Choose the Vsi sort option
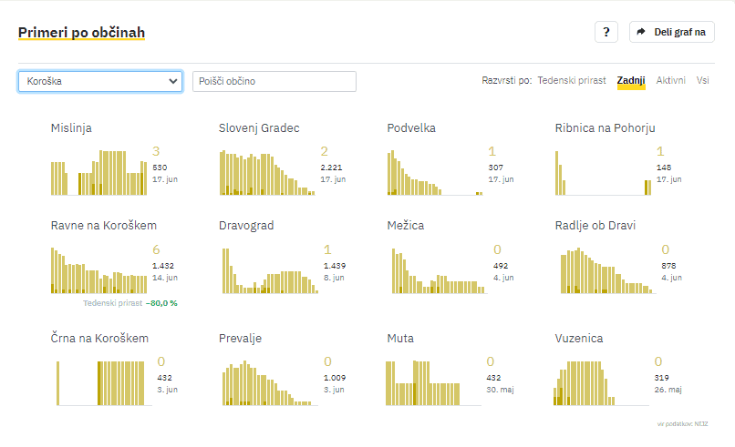The image size is (735, 447). pos(703,81)
